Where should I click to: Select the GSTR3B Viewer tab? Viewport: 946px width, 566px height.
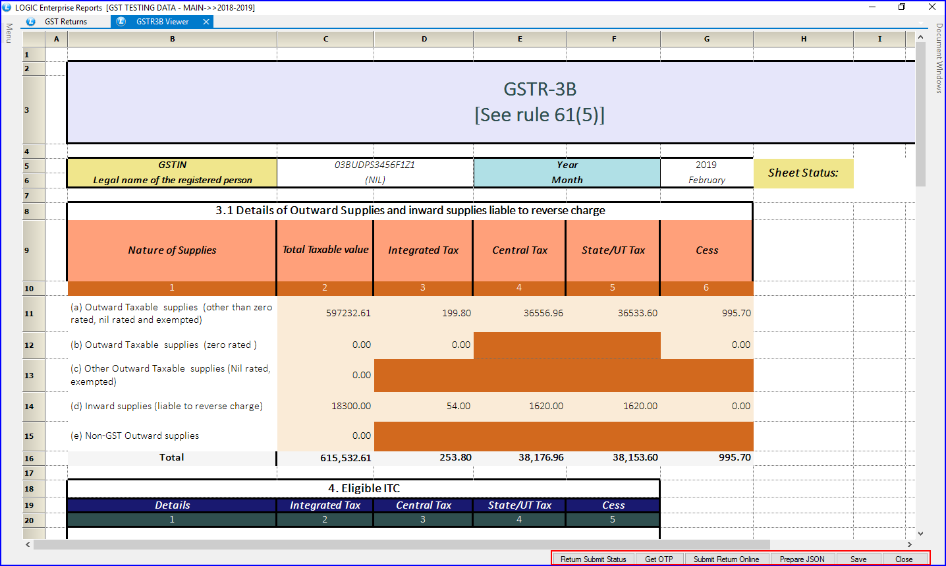point(163,22)
